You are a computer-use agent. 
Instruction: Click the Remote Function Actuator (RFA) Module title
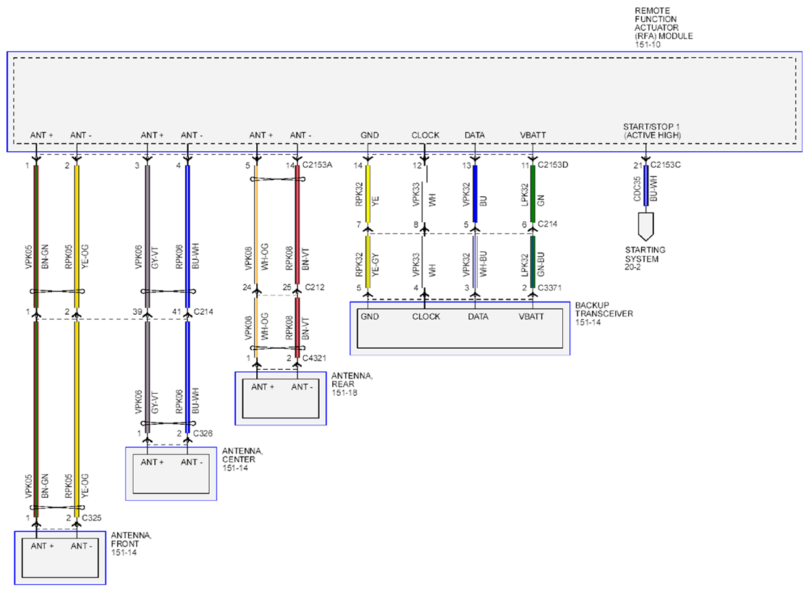tap(664, 28)
